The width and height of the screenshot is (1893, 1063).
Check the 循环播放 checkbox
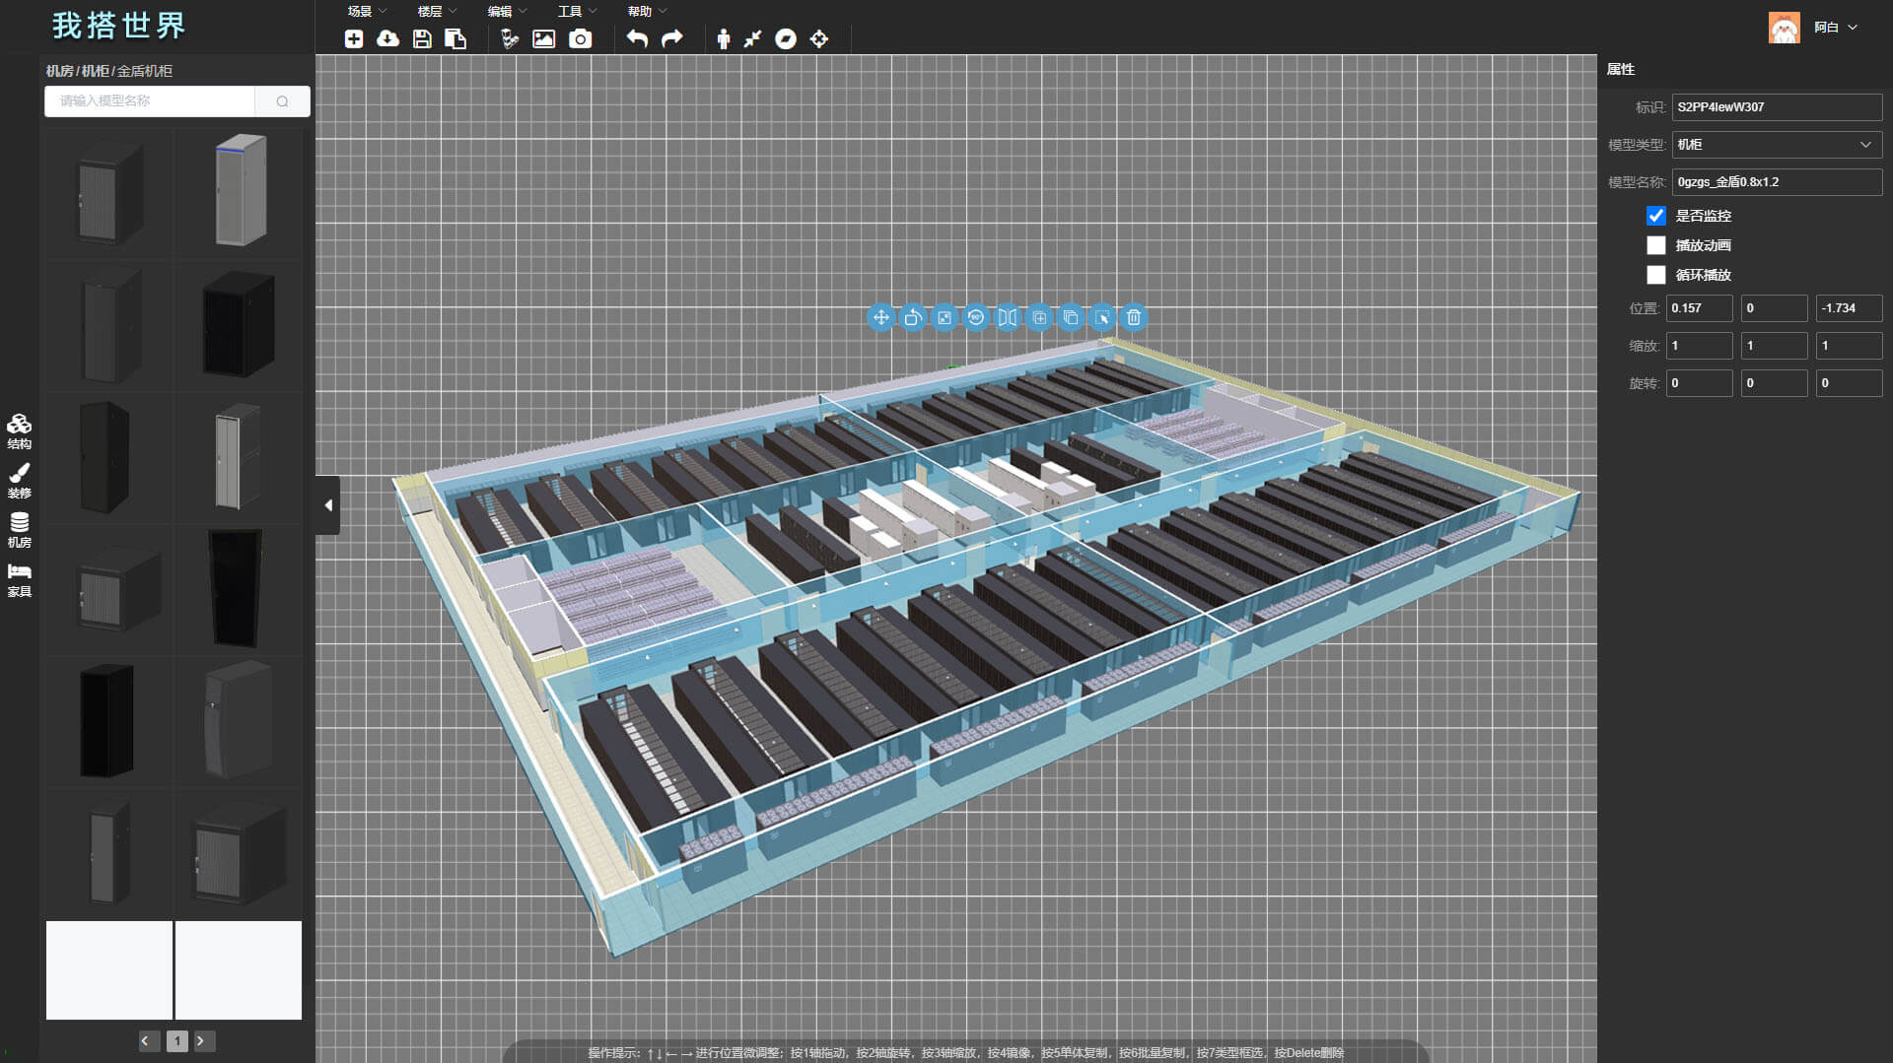(1656, 275)
